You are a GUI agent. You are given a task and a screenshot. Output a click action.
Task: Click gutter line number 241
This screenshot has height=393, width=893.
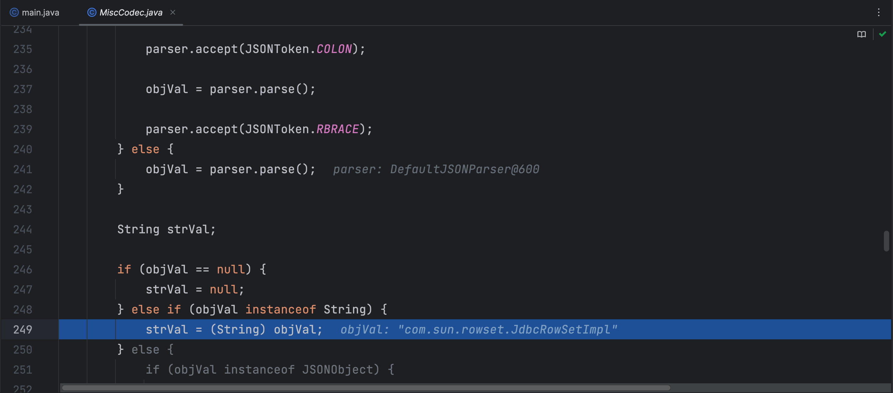23,169
